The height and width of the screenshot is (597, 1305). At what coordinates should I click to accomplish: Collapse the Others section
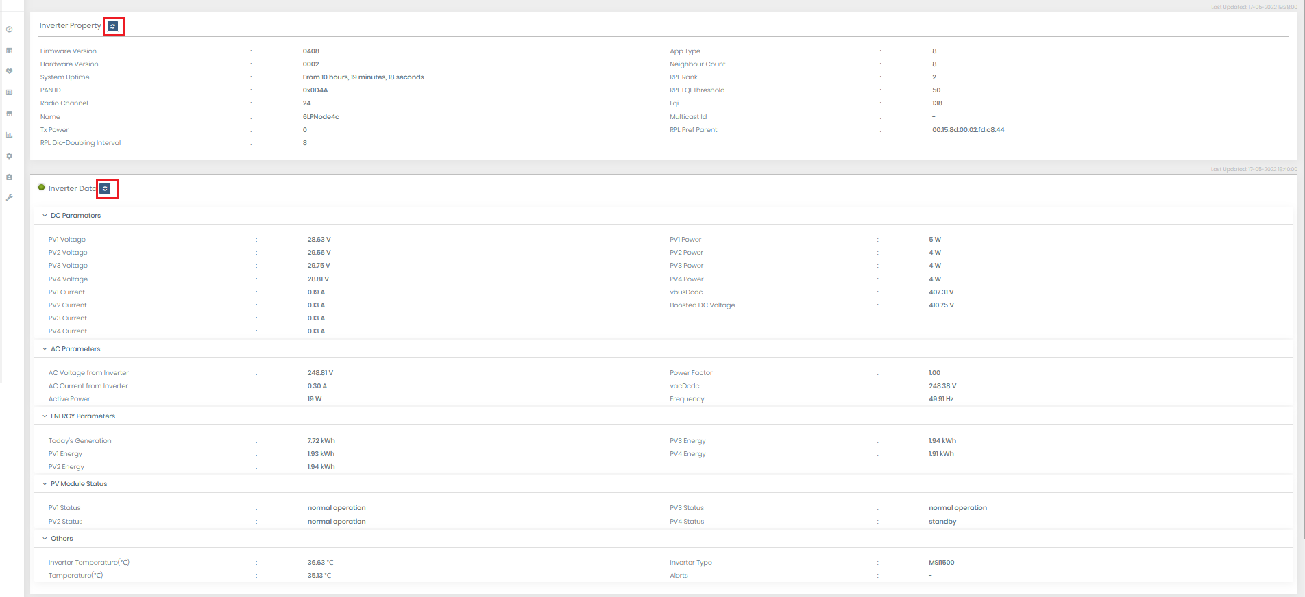point(45,539)
